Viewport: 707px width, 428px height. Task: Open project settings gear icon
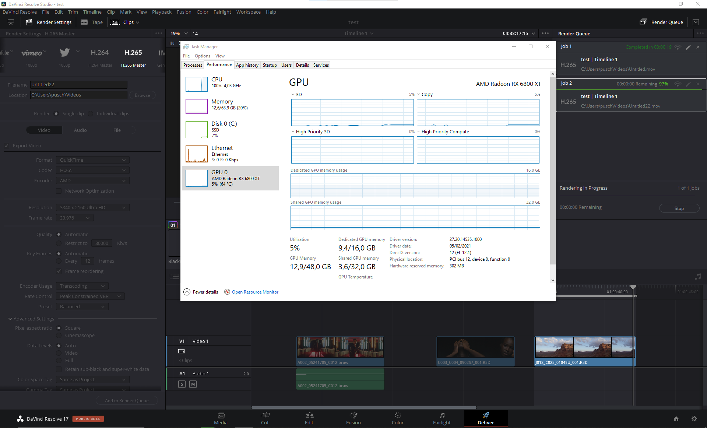click(x=694, y=419)
